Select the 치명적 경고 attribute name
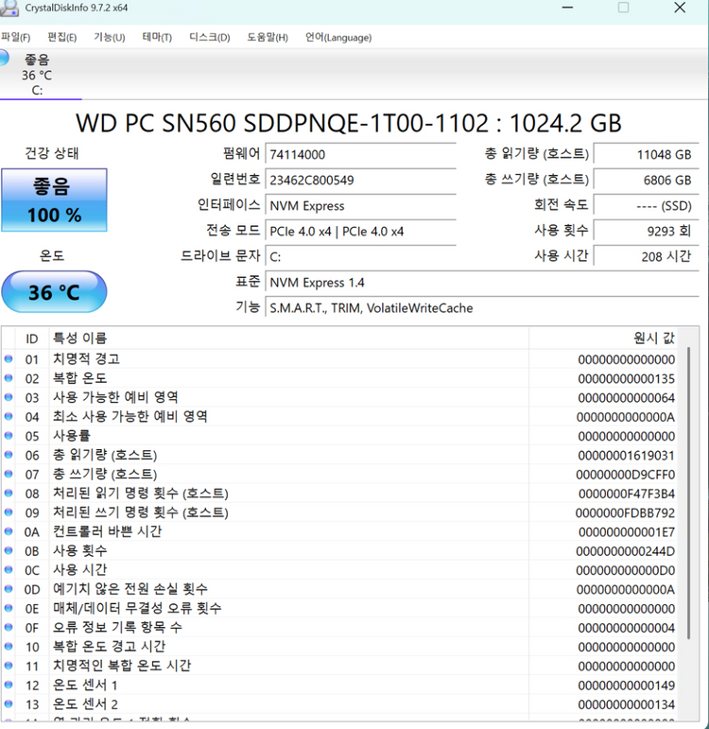The height and width of the screenshot is (729, 709). (86, 359)
